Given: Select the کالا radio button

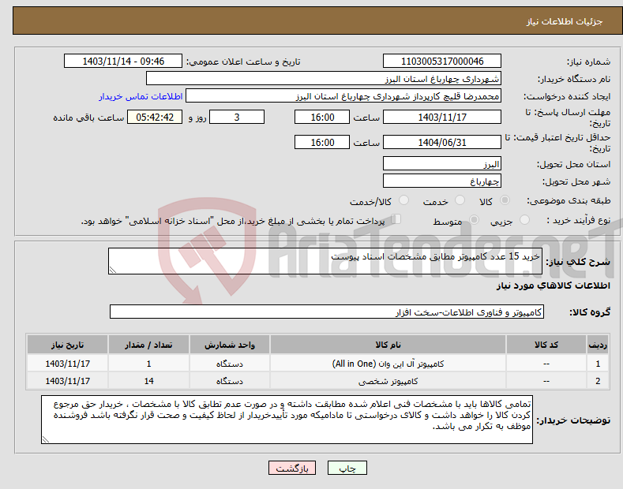Looking at the screenshot, I should click(505, 200).
